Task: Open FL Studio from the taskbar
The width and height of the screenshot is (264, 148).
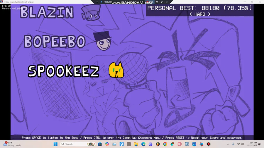Action: click(x=158, y=144)
